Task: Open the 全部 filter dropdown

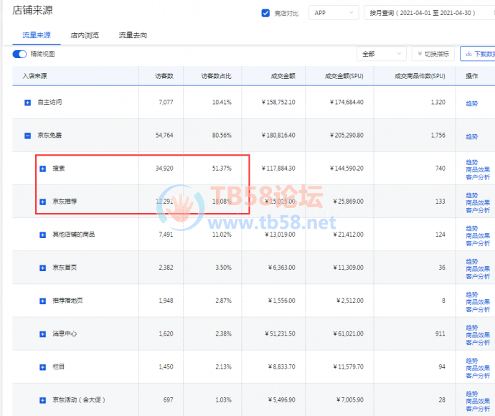Action: (382, 54)
